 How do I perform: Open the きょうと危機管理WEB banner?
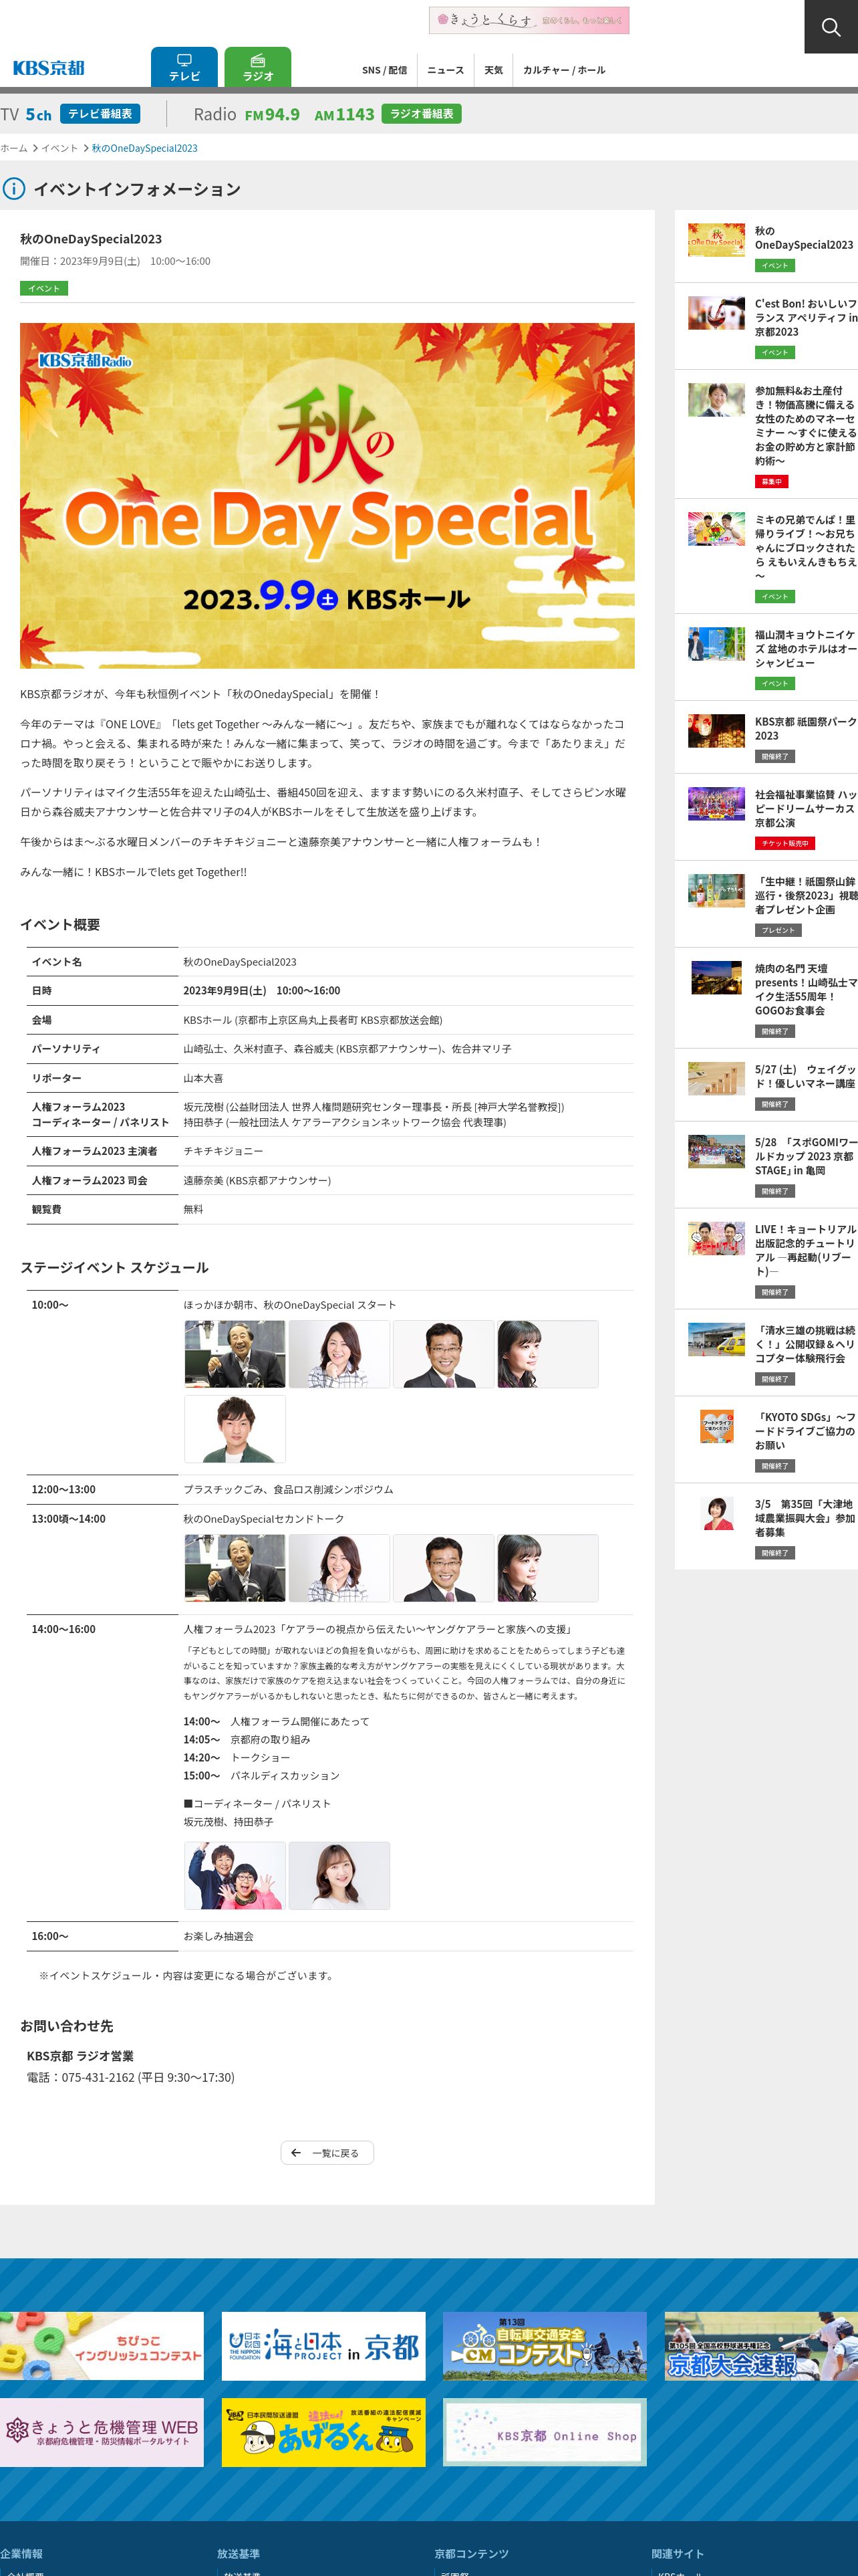tap(102, 2432)
